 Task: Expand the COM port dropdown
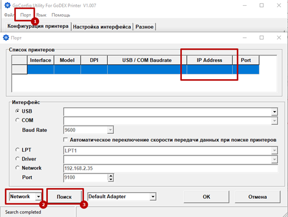(x=274, y=121)
